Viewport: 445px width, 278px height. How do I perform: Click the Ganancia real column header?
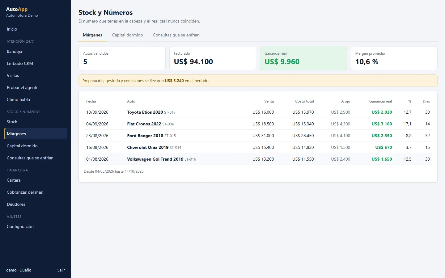click(x=381, y=101)
